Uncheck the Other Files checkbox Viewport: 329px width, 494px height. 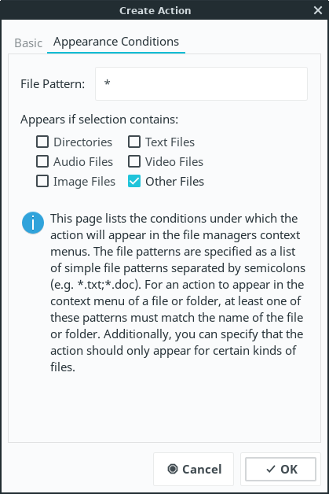[x=134, y=181]
